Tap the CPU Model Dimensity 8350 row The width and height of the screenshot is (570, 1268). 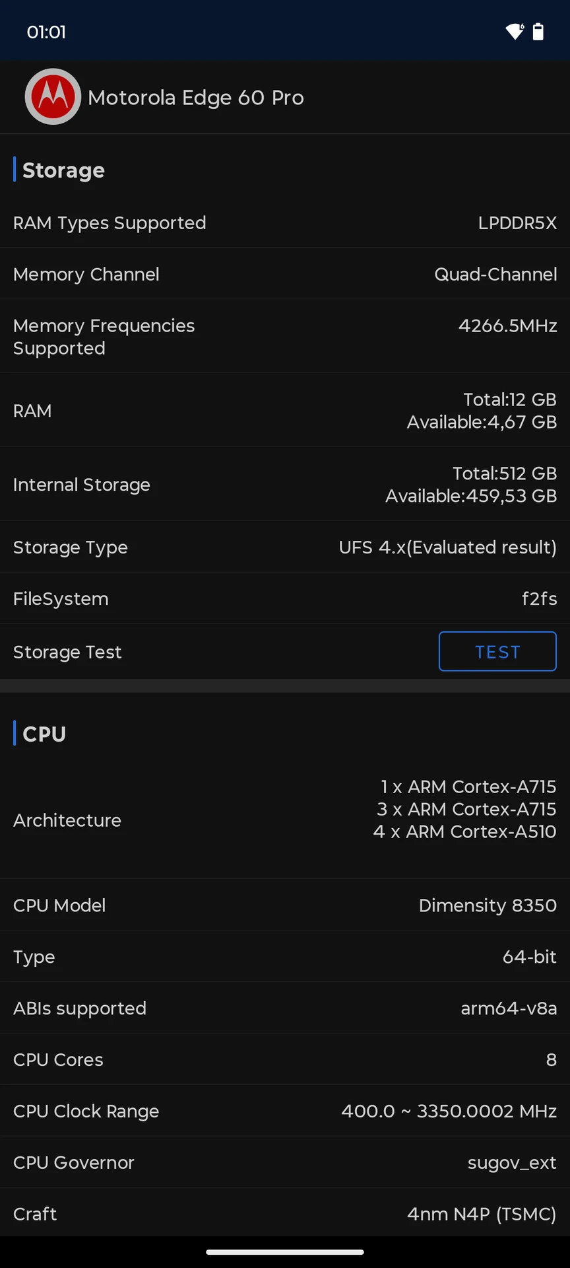tap(285, 905)
